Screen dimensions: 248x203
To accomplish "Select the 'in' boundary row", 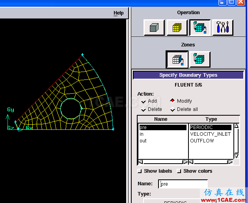I will [x=163, y=134].
